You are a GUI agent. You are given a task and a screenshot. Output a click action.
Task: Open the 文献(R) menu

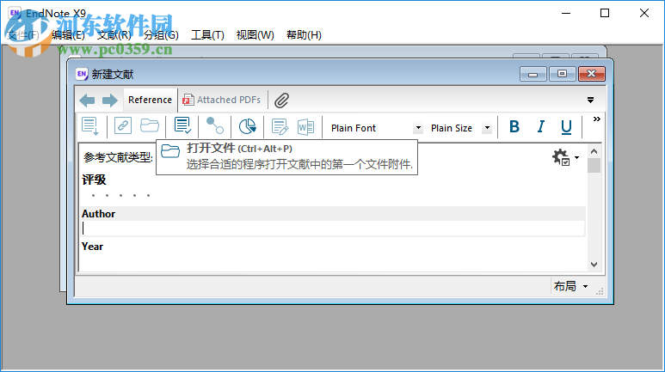coord(114,34)
